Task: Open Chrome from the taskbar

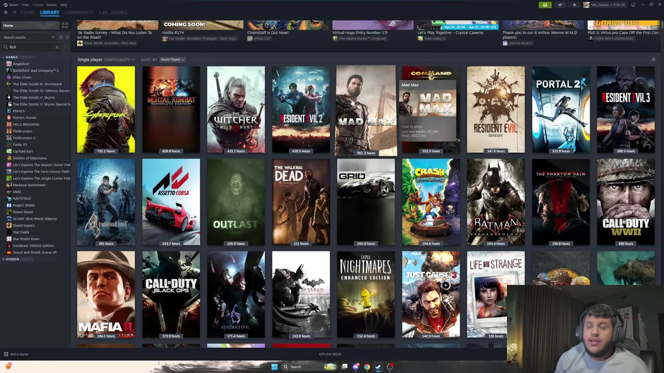Action: tap(367, 367)
